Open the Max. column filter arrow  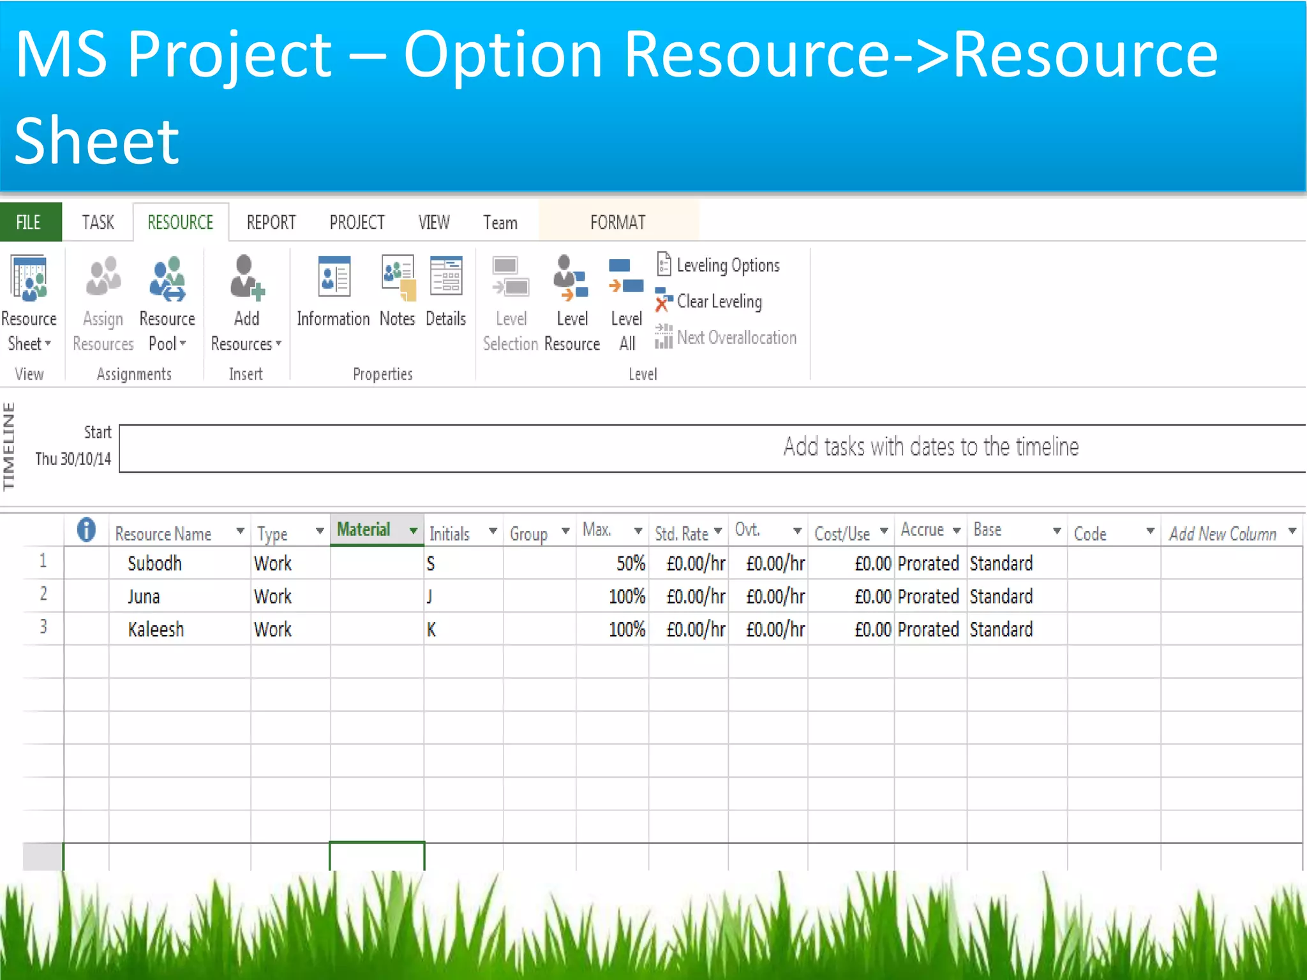(638, 531)
